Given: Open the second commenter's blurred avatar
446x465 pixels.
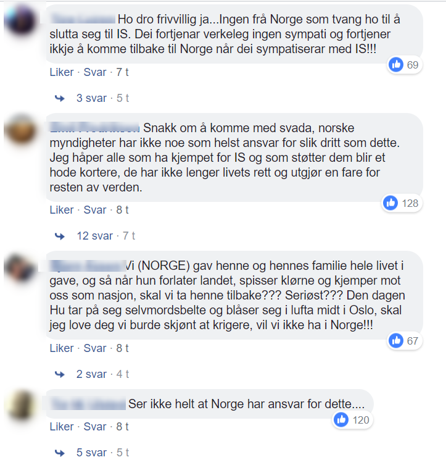Looking at the screenshot, I should [x=21, y=130].
